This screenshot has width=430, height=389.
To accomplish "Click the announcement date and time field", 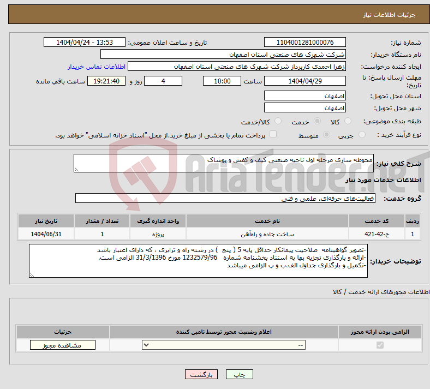I will coord(85,42).
